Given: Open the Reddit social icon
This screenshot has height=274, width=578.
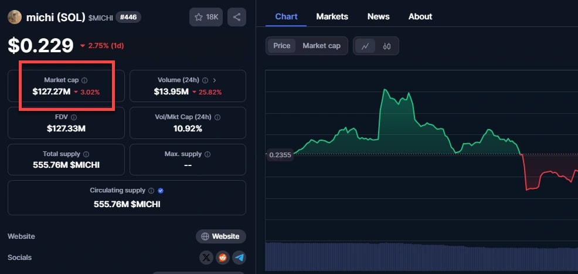Looking at the screenshot, I should point(222,258).
